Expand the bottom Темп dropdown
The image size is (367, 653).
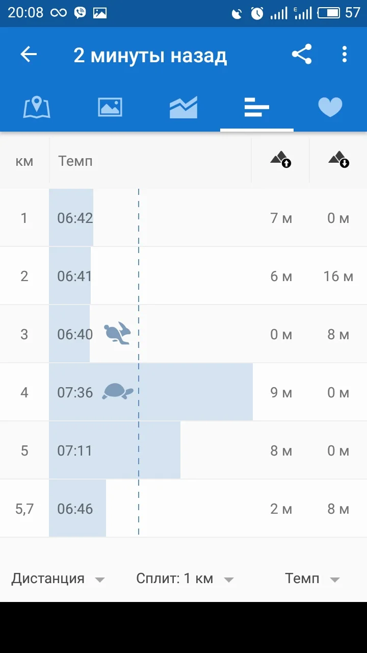coord(312,579)
